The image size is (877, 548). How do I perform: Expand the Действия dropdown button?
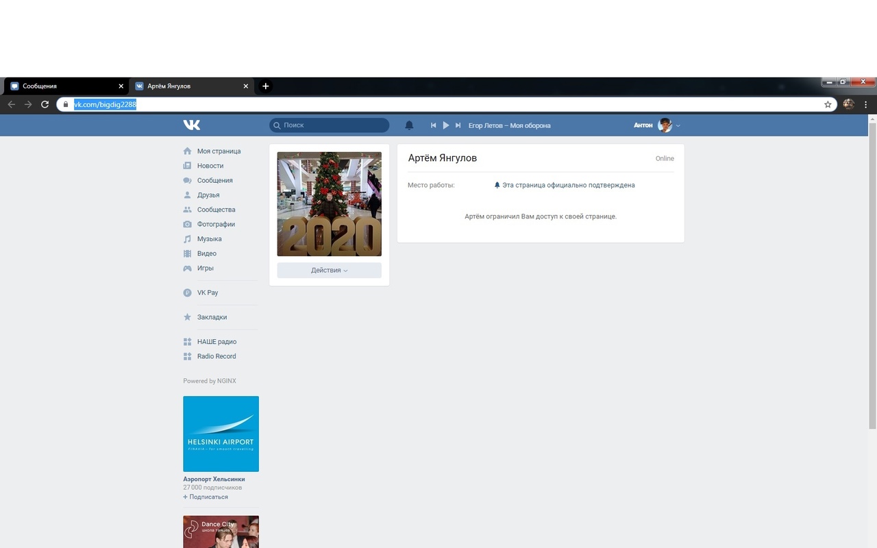coord(329,271)
